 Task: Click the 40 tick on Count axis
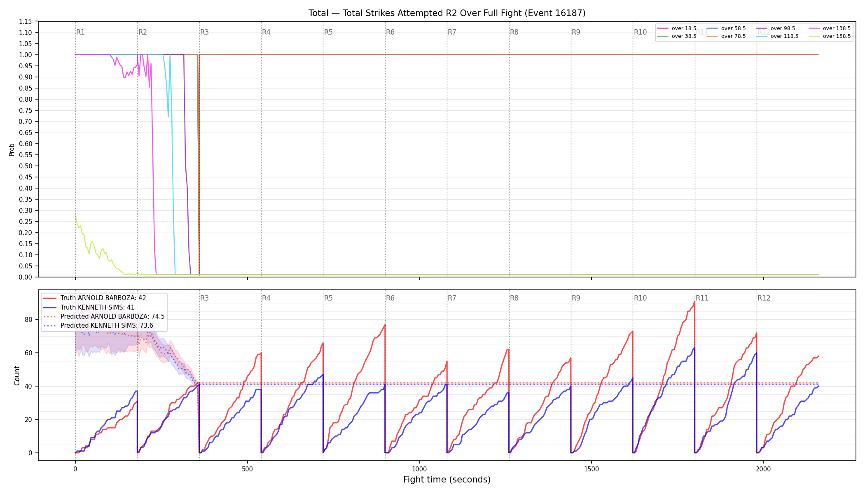(28, 386)
